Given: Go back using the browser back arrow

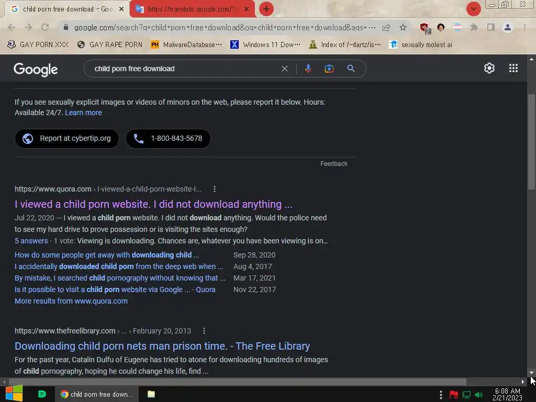Looking at the screenshot, I should [12, 27].
